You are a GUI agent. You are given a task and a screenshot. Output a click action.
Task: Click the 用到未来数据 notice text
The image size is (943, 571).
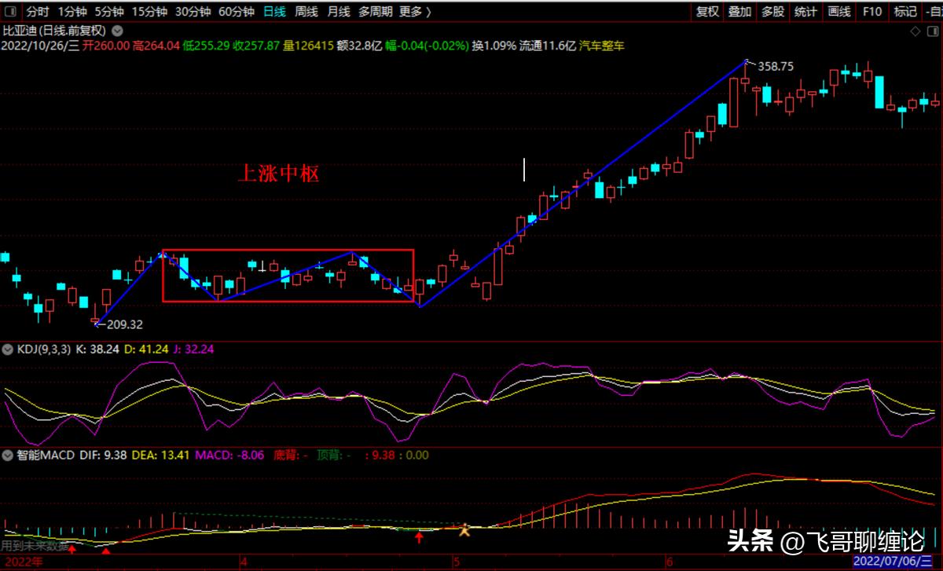(35, 545)
